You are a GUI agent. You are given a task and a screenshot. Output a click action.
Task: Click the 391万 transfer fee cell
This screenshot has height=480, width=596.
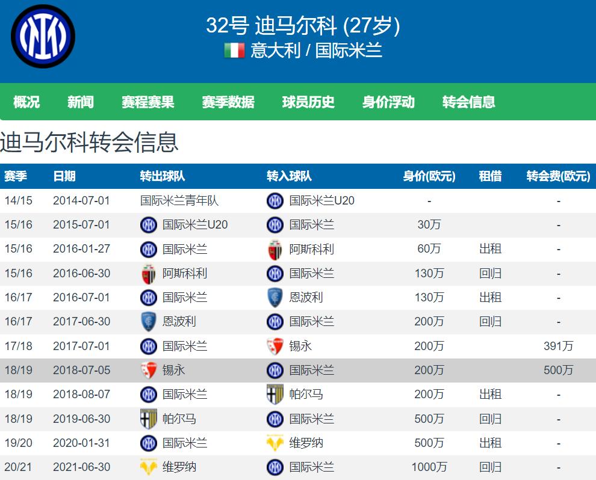click(558, 346)
